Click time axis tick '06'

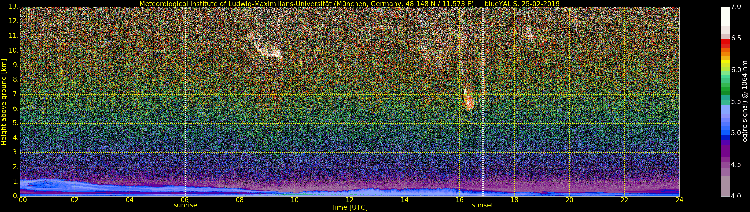click(185, 200)
